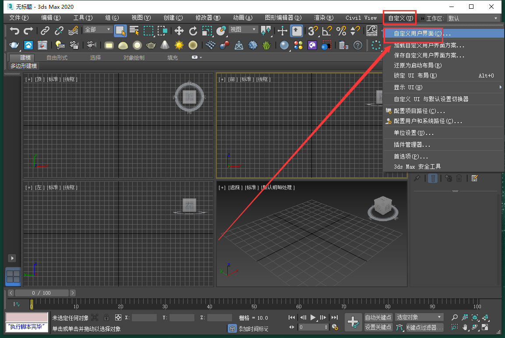
Task: Expand the 选定对象 key filter dropdown
Action: 419,317
